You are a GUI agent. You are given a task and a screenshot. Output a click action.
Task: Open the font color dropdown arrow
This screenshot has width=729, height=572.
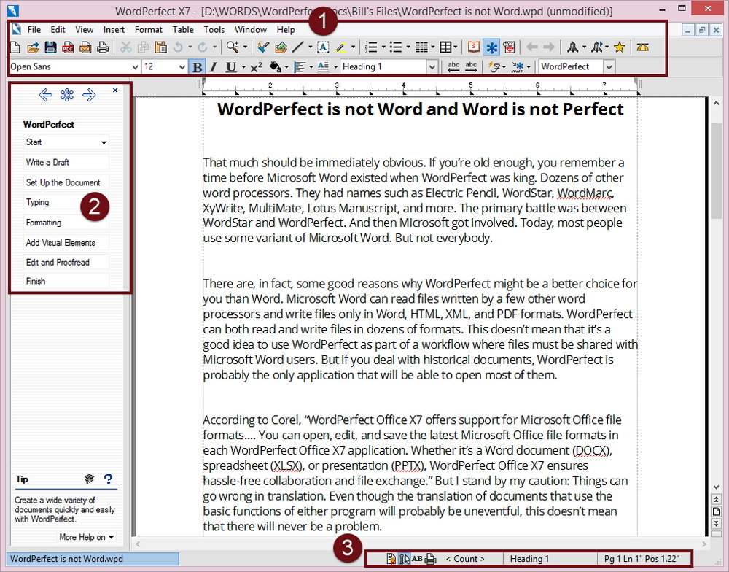point(286,67)
